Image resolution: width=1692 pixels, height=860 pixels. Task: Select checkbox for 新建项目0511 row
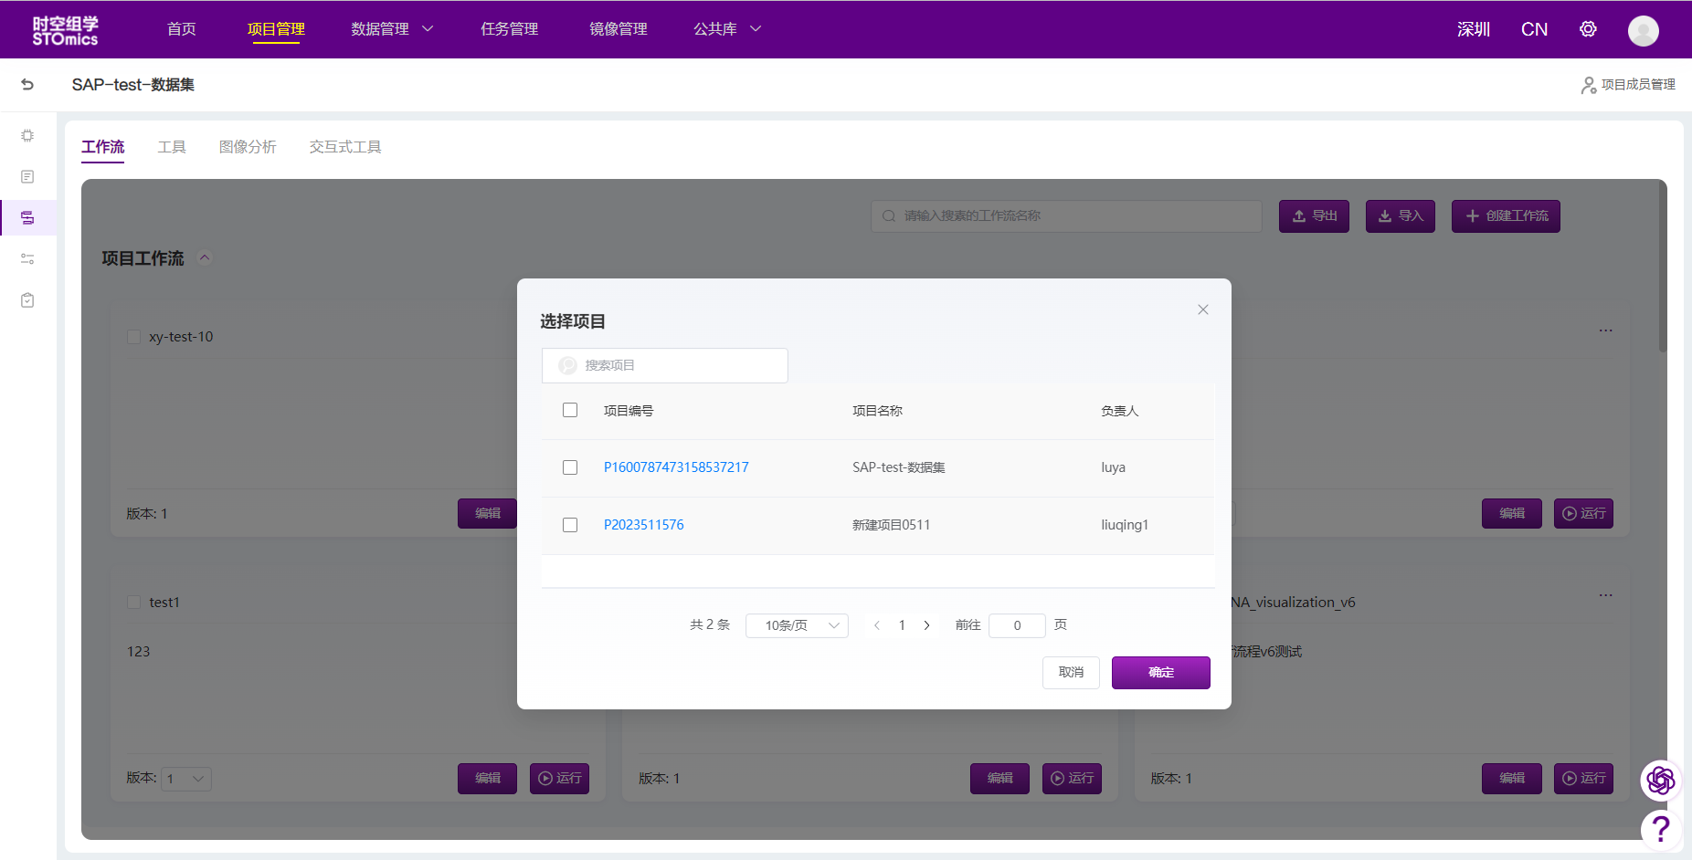tap(570, 525)
